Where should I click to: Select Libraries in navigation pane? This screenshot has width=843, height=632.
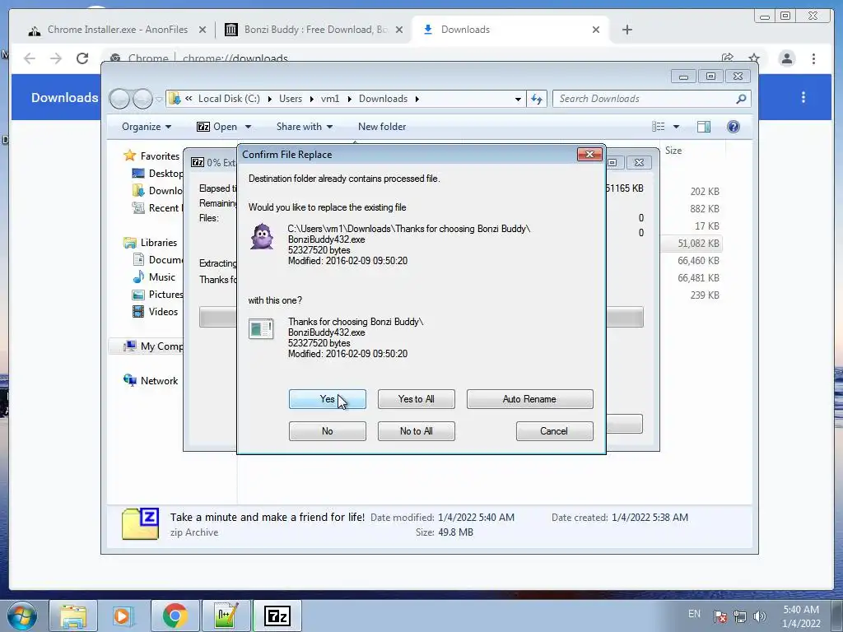coord(159,243)
